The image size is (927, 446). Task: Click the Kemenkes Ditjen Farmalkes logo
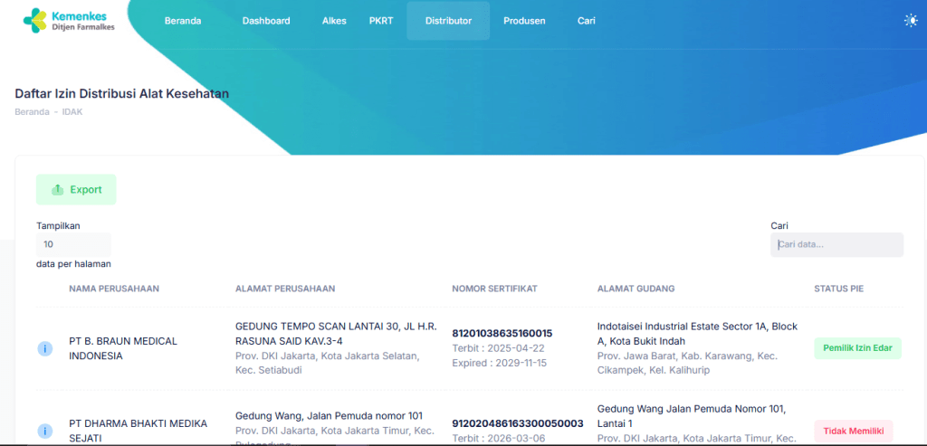pyautogui.click(x=69, y=21)
